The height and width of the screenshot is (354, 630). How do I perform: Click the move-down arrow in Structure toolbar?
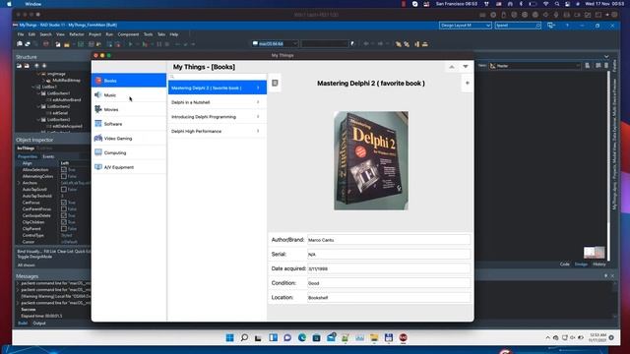coord(44,66)
